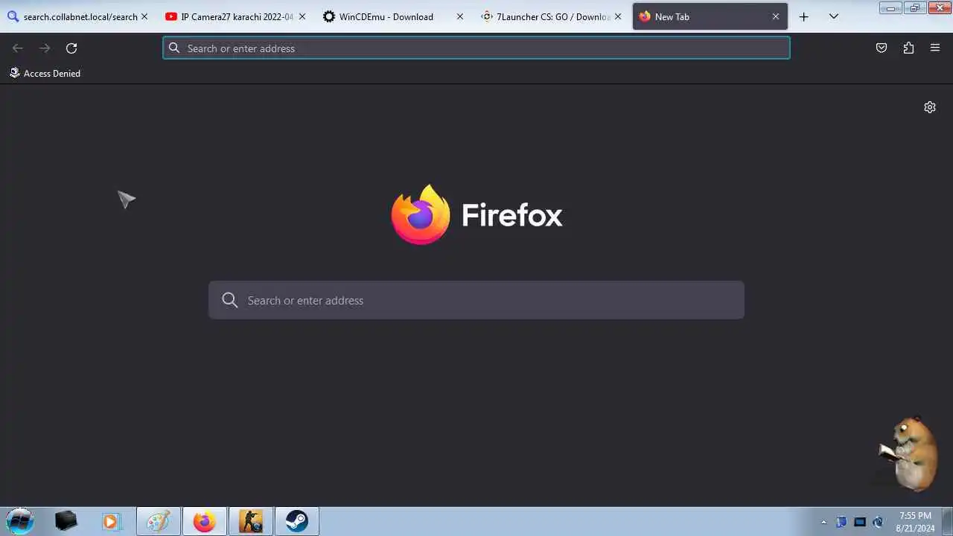The width and height of the screenshot is (953, 536).
Task: Close the WinCDEmu - Download tab
Action: tap(460, 16)
